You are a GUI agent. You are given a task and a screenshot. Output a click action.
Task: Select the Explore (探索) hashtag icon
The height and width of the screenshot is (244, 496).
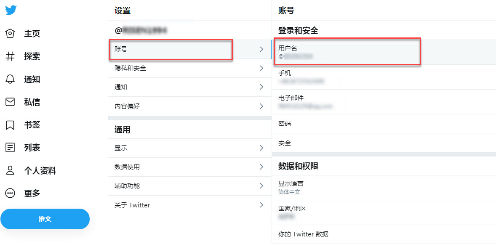point(9,56)
